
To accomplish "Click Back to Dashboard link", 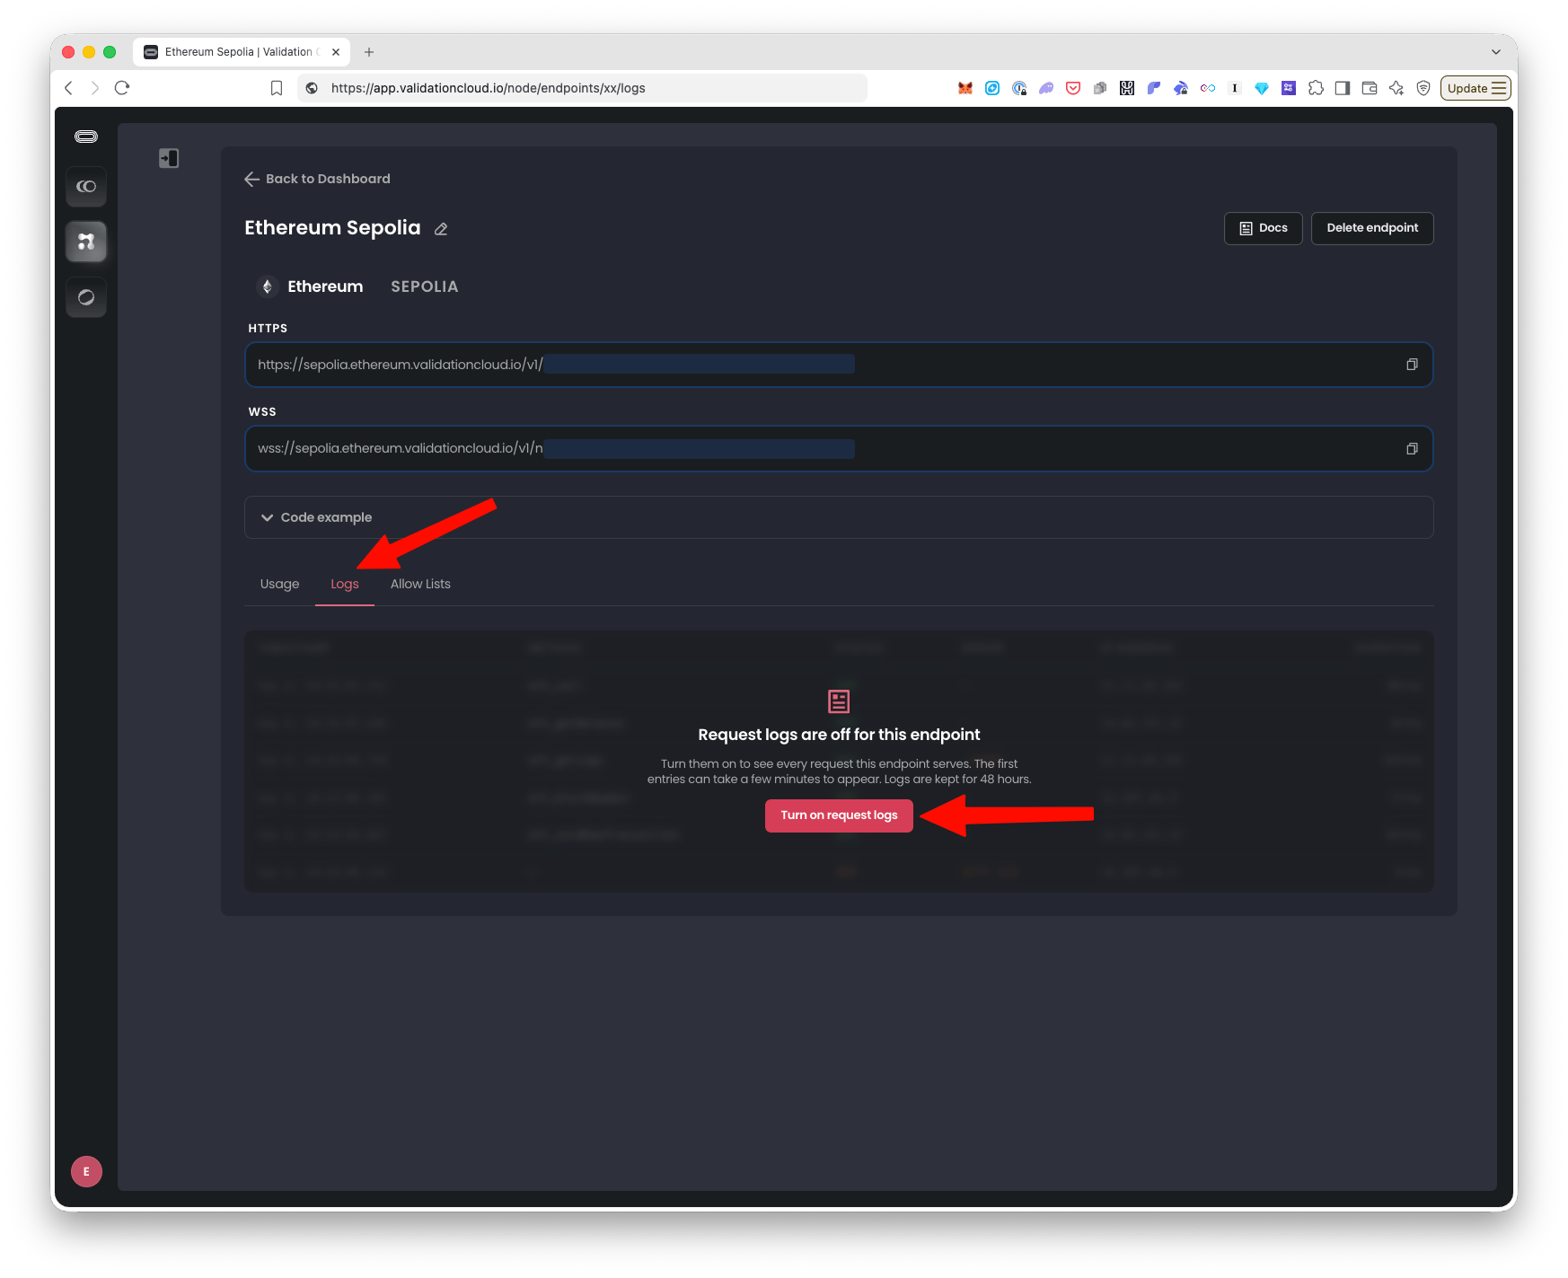I will click(317, 179).
